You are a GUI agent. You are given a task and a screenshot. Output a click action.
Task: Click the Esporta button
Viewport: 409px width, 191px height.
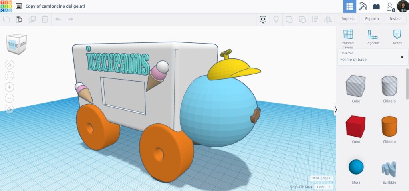pos(372,19)
